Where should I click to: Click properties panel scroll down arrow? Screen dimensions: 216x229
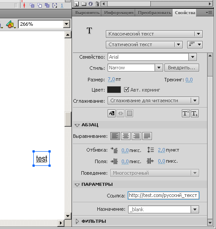tap(210, 223)
